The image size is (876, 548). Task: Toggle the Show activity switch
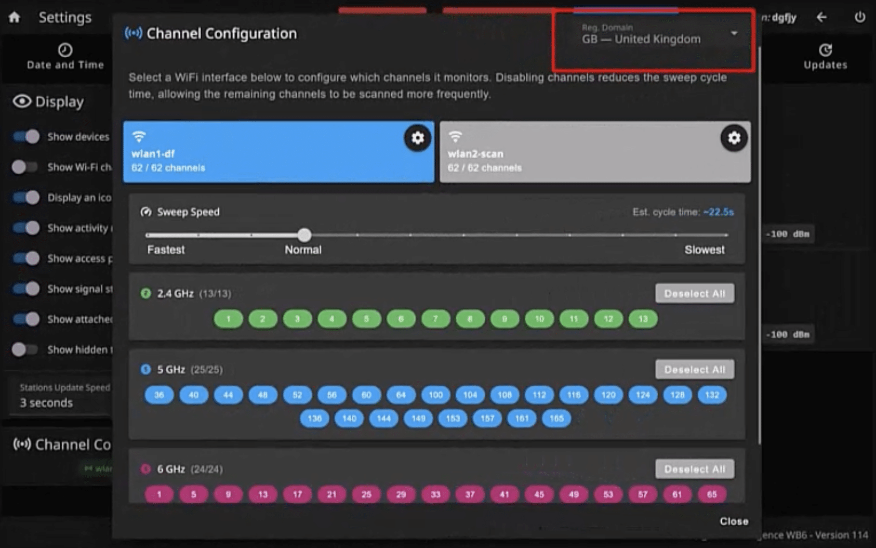26,228
